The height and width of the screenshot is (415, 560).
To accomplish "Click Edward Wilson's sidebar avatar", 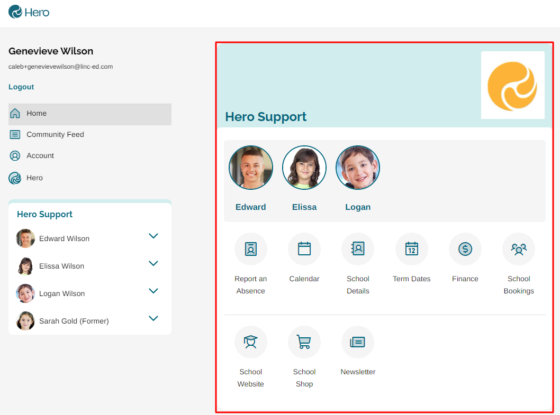I will tap(25, 238).
